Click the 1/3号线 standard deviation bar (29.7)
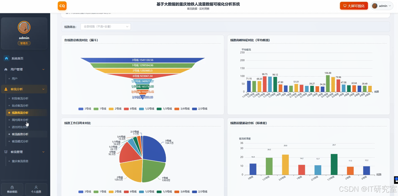This screenshot has width=398, height=196. coord(334,164)
